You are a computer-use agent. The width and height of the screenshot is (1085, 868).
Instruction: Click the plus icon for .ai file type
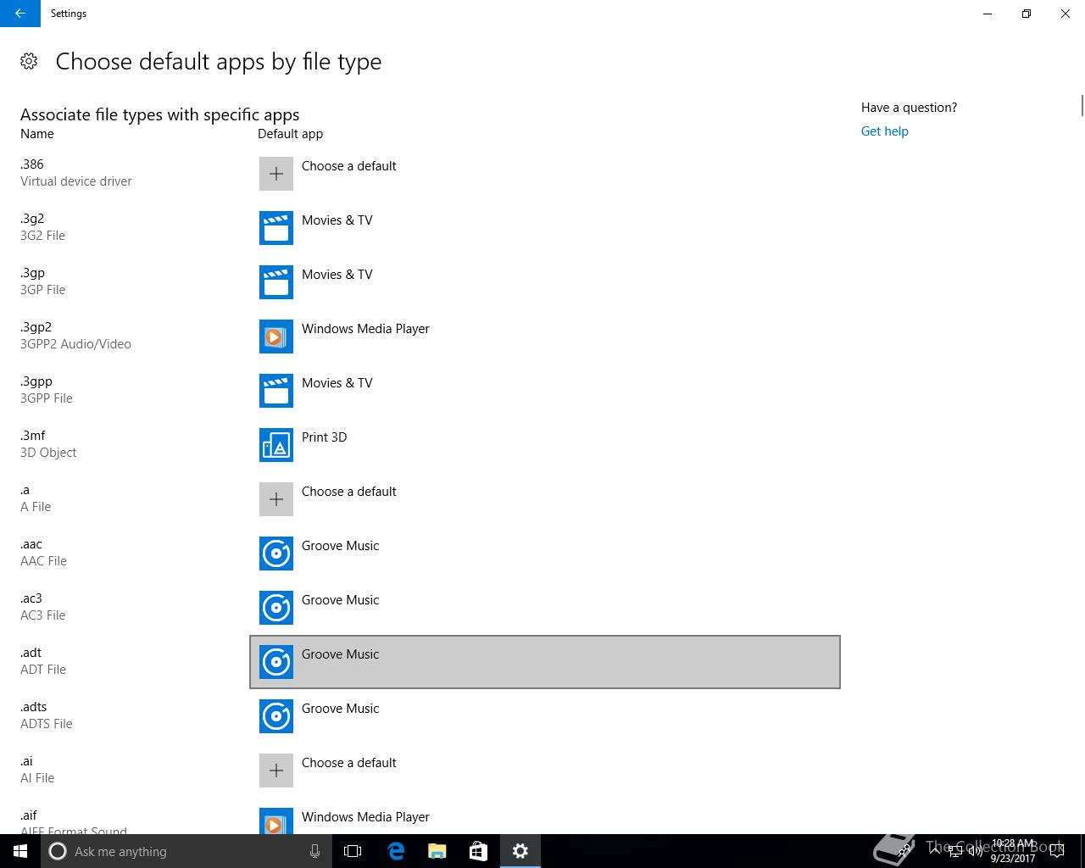click(x=276, y=771)
